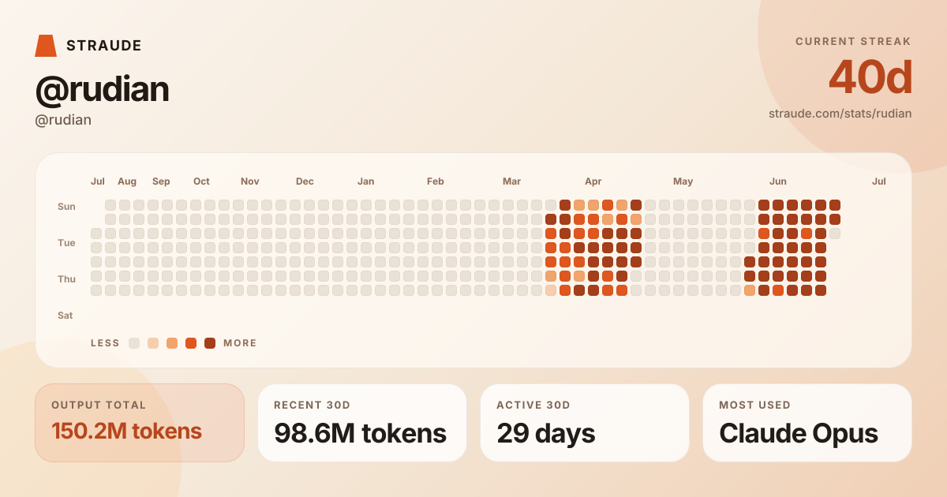Click the bright orange legend swatch
947x497 pixels.
pos(191,343)
